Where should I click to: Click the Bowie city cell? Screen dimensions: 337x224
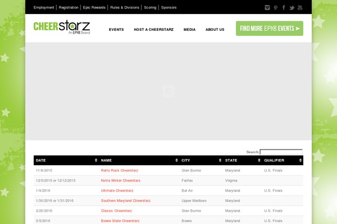[186, 221]
